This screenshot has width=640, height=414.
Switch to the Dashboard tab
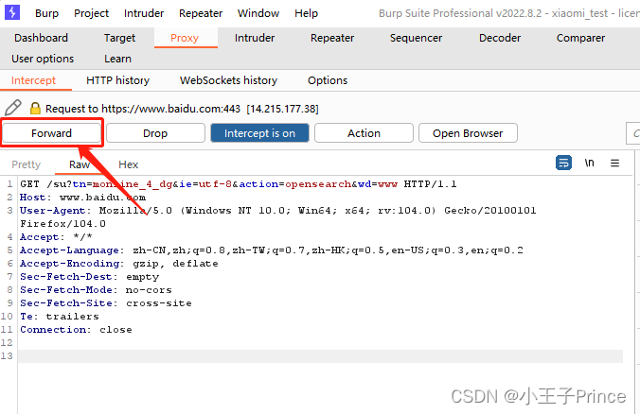pos(41,38)
